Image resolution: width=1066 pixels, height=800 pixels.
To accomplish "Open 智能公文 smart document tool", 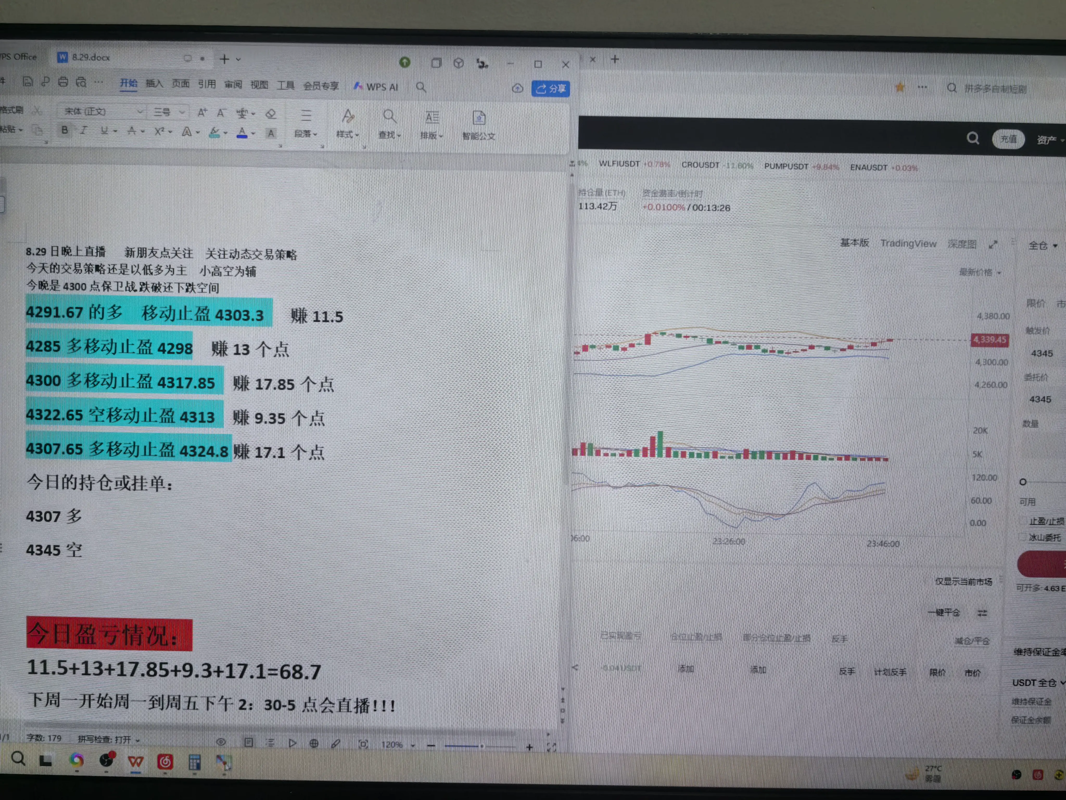I will pyautogui.click(x=479, y=125).
